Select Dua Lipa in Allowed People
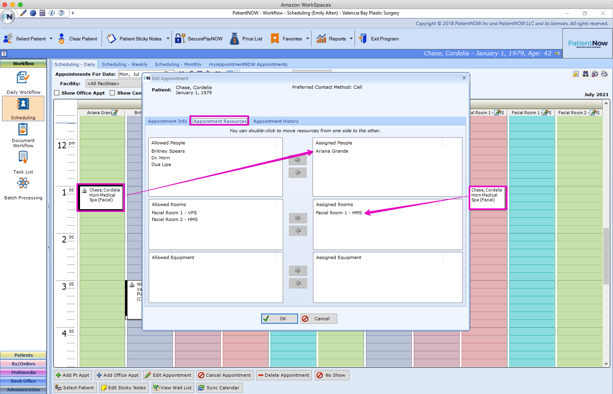This screenshot has width=613, height=394. click(x=161, y=164)
